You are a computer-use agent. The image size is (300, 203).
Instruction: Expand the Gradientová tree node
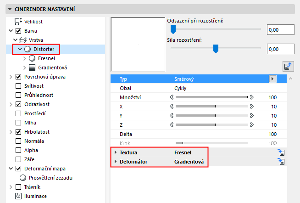tap(24, 68)
